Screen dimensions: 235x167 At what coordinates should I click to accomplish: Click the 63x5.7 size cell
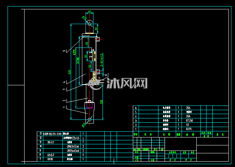point(51,155)
